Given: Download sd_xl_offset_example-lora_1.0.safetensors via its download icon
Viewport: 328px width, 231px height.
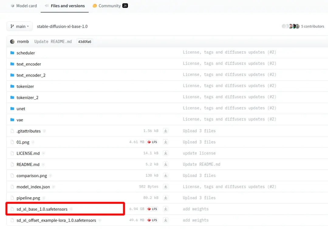Looking at the screenshot, I should pos(166,220).
